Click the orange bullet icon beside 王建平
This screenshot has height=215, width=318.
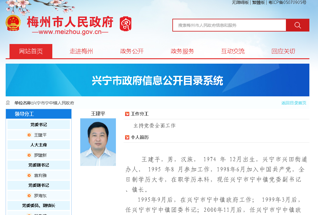click(29, 135)
